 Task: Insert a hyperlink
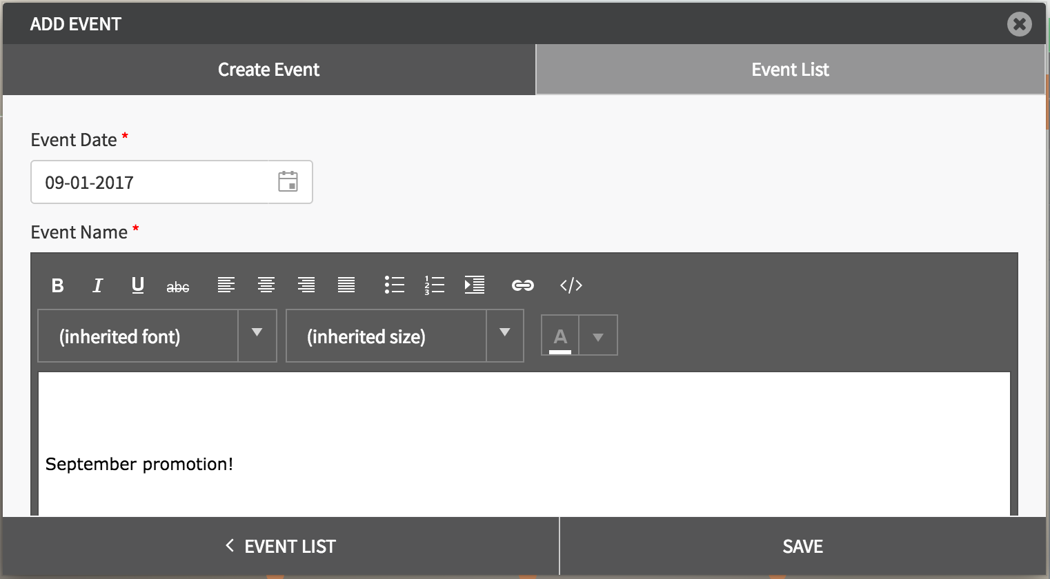pyautogui.click(x=523, y=285)
